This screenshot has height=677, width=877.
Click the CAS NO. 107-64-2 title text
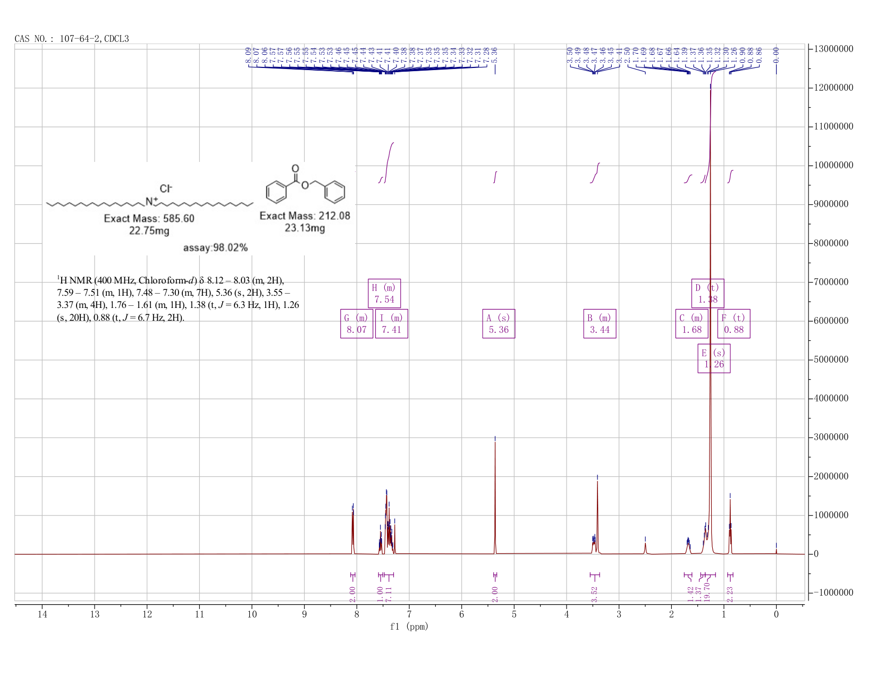click(x=72, y=39)
